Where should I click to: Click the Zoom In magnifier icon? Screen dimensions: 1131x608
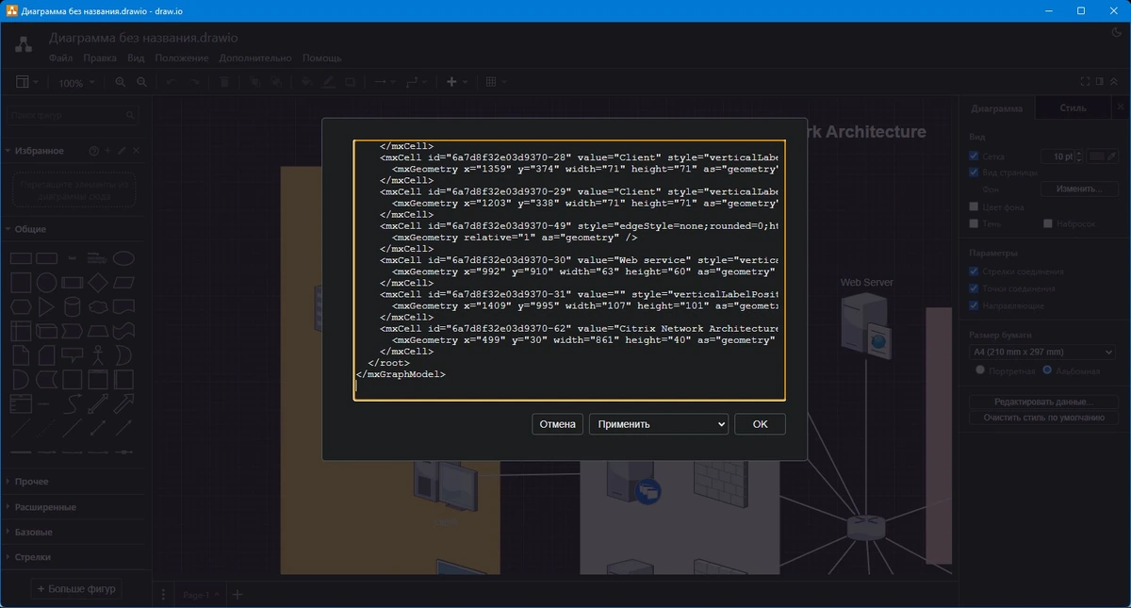pos(120,83)
